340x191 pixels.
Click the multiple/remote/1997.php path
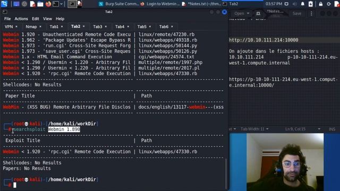[x=171, y=63]
